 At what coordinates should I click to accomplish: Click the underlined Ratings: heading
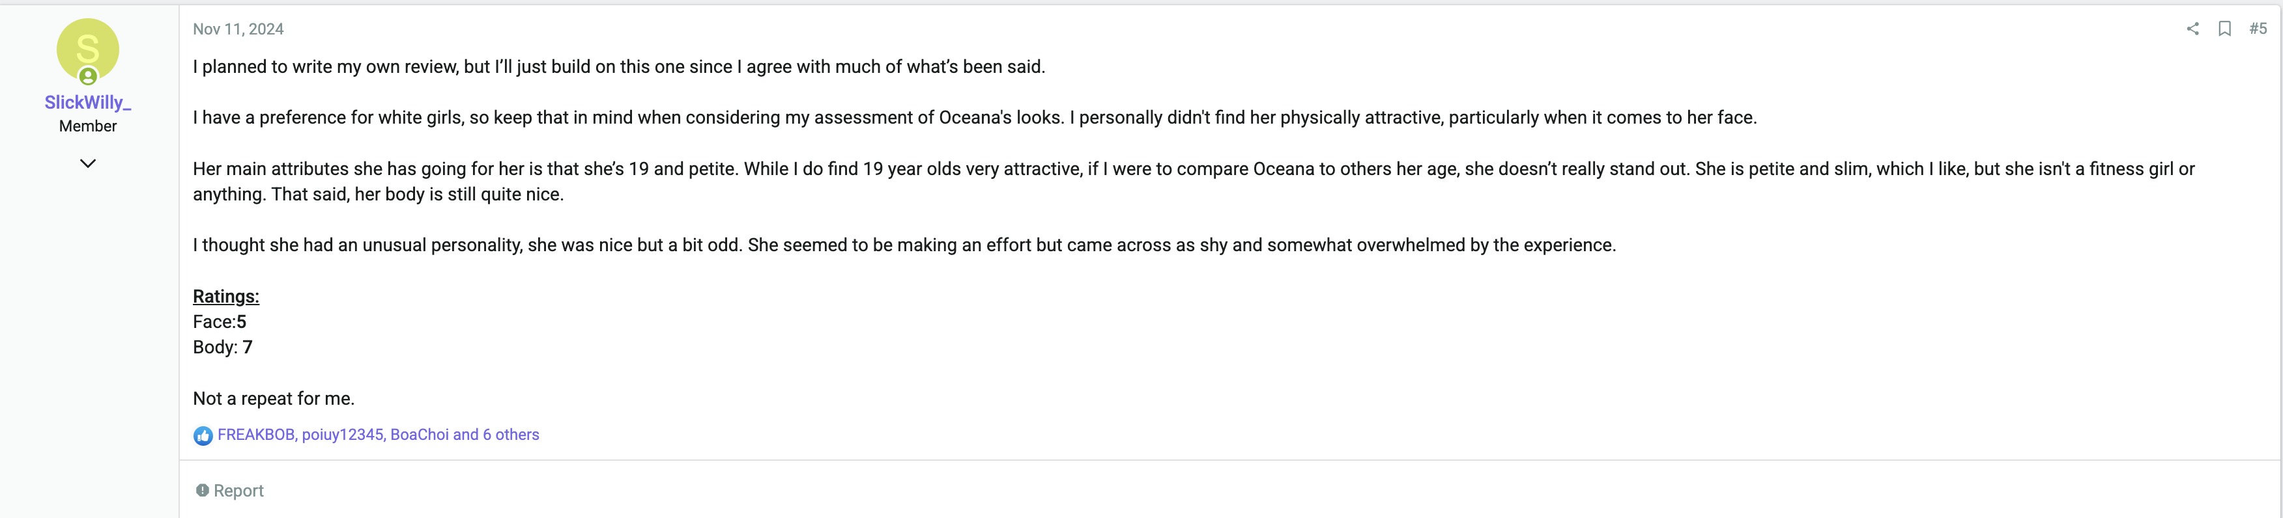[x=226, y=297]
